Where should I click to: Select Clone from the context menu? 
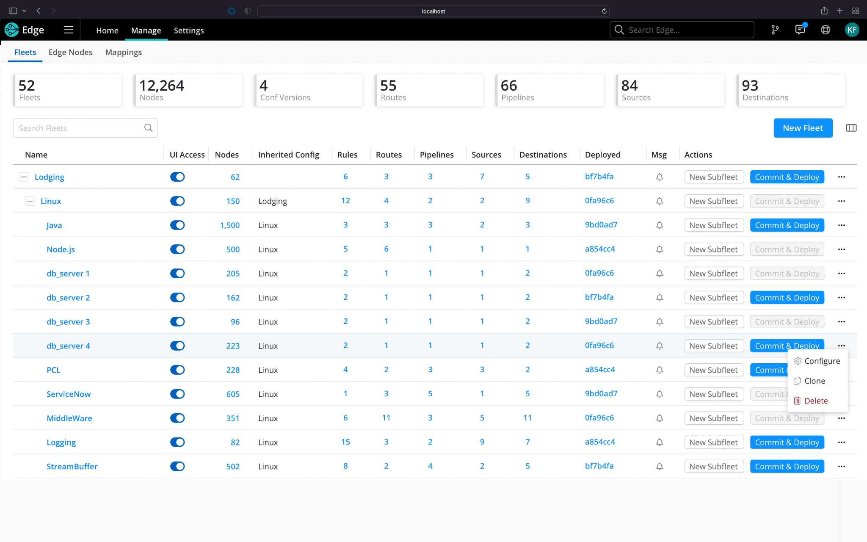[815, 381]
